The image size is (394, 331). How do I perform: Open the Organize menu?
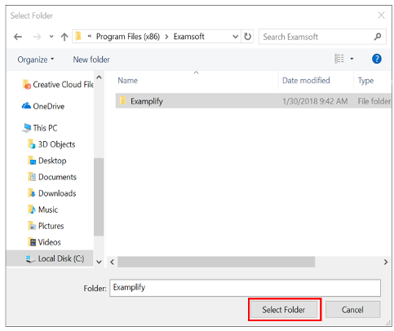tap(36, 60)
